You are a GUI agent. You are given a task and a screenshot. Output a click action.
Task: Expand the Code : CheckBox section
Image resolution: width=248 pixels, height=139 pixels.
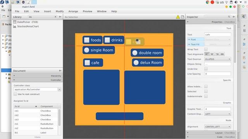(211, 137)
